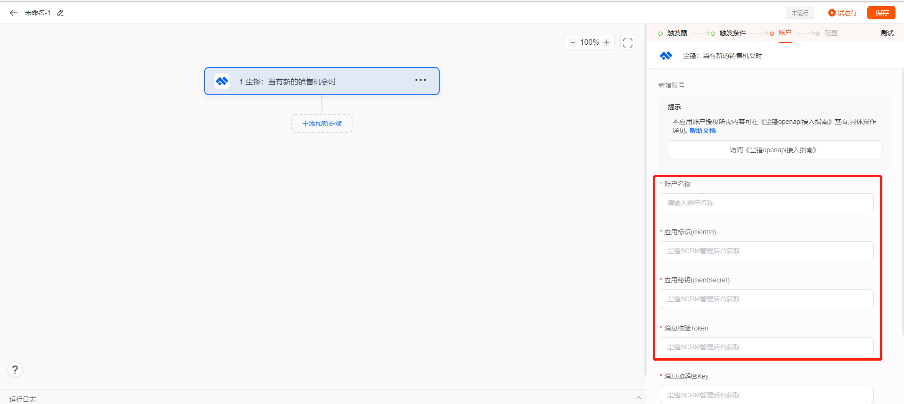Select the step 1 node 尘锋：当有新的销售机会时

tap(322, 81)
